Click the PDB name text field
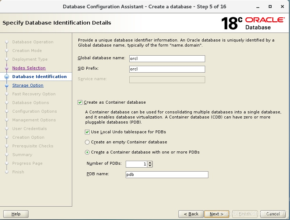The image size is (290, 220). (167, 175)
